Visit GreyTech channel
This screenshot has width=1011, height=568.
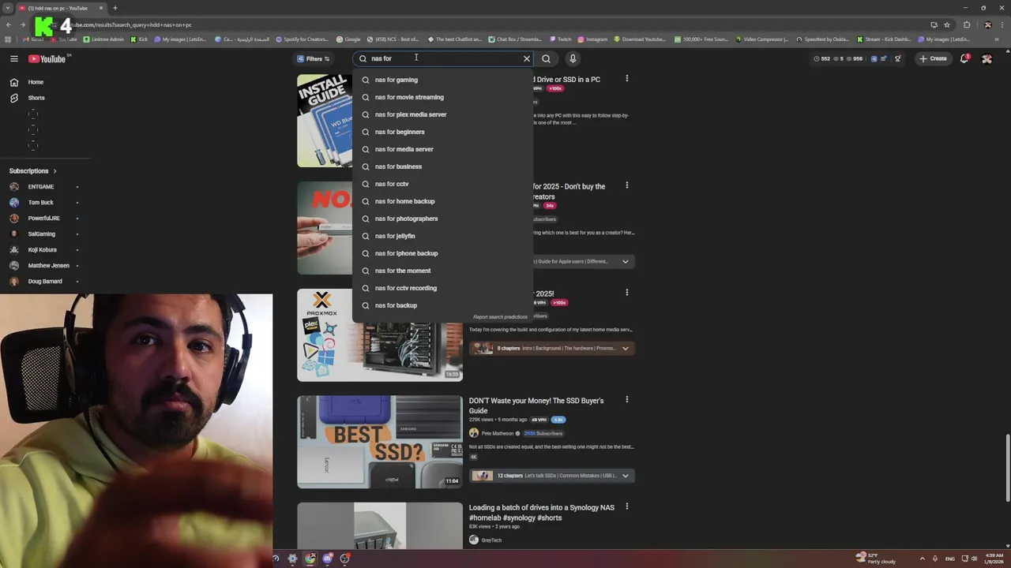tap(491, 540)
